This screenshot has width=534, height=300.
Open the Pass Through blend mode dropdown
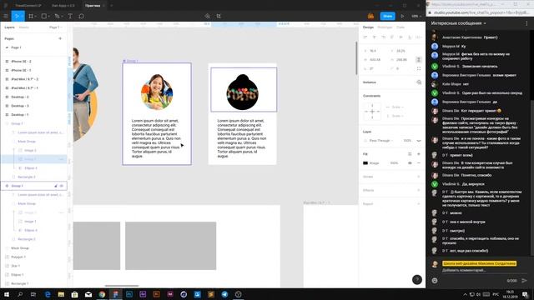point(381,141)
